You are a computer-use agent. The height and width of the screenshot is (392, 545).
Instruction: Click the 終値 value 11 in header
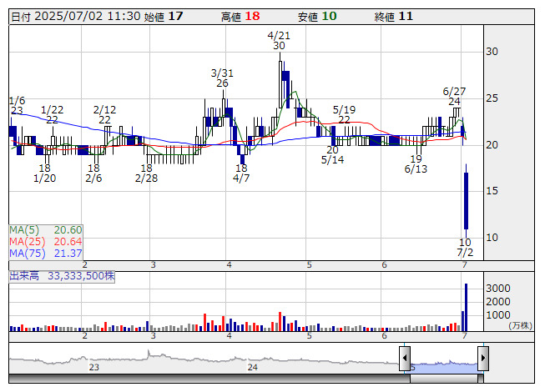[x=406, y=17]
